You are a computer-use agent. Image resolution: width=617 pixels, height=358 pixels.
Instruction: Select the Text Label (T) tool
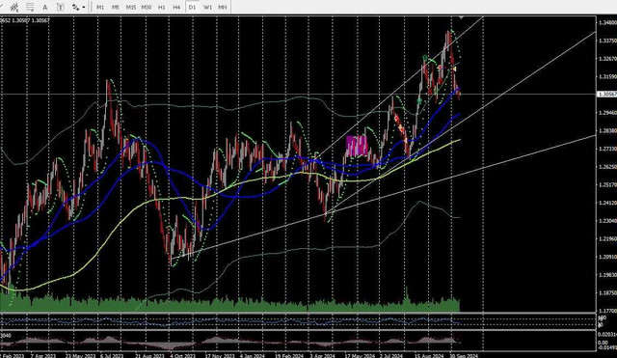[x=60, y=7]
